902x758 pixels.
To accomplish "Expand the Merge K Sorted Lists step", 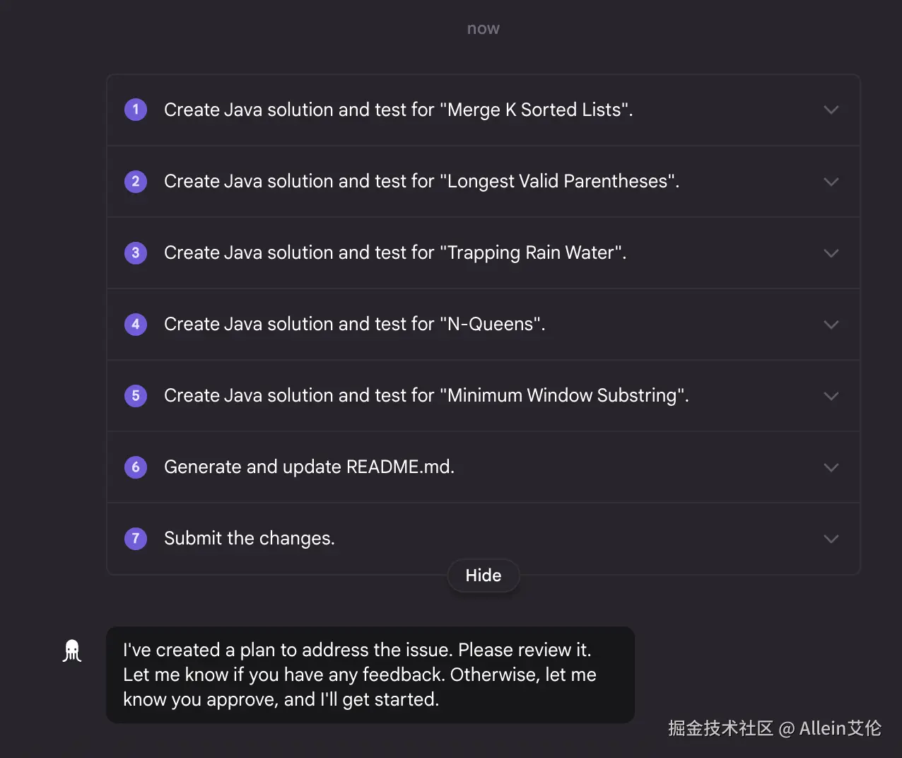I will coord(831,110).
